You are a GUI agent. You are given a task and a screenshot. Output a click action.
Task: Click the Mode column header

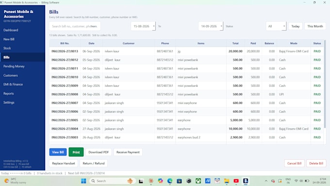(x=294, y=43)
